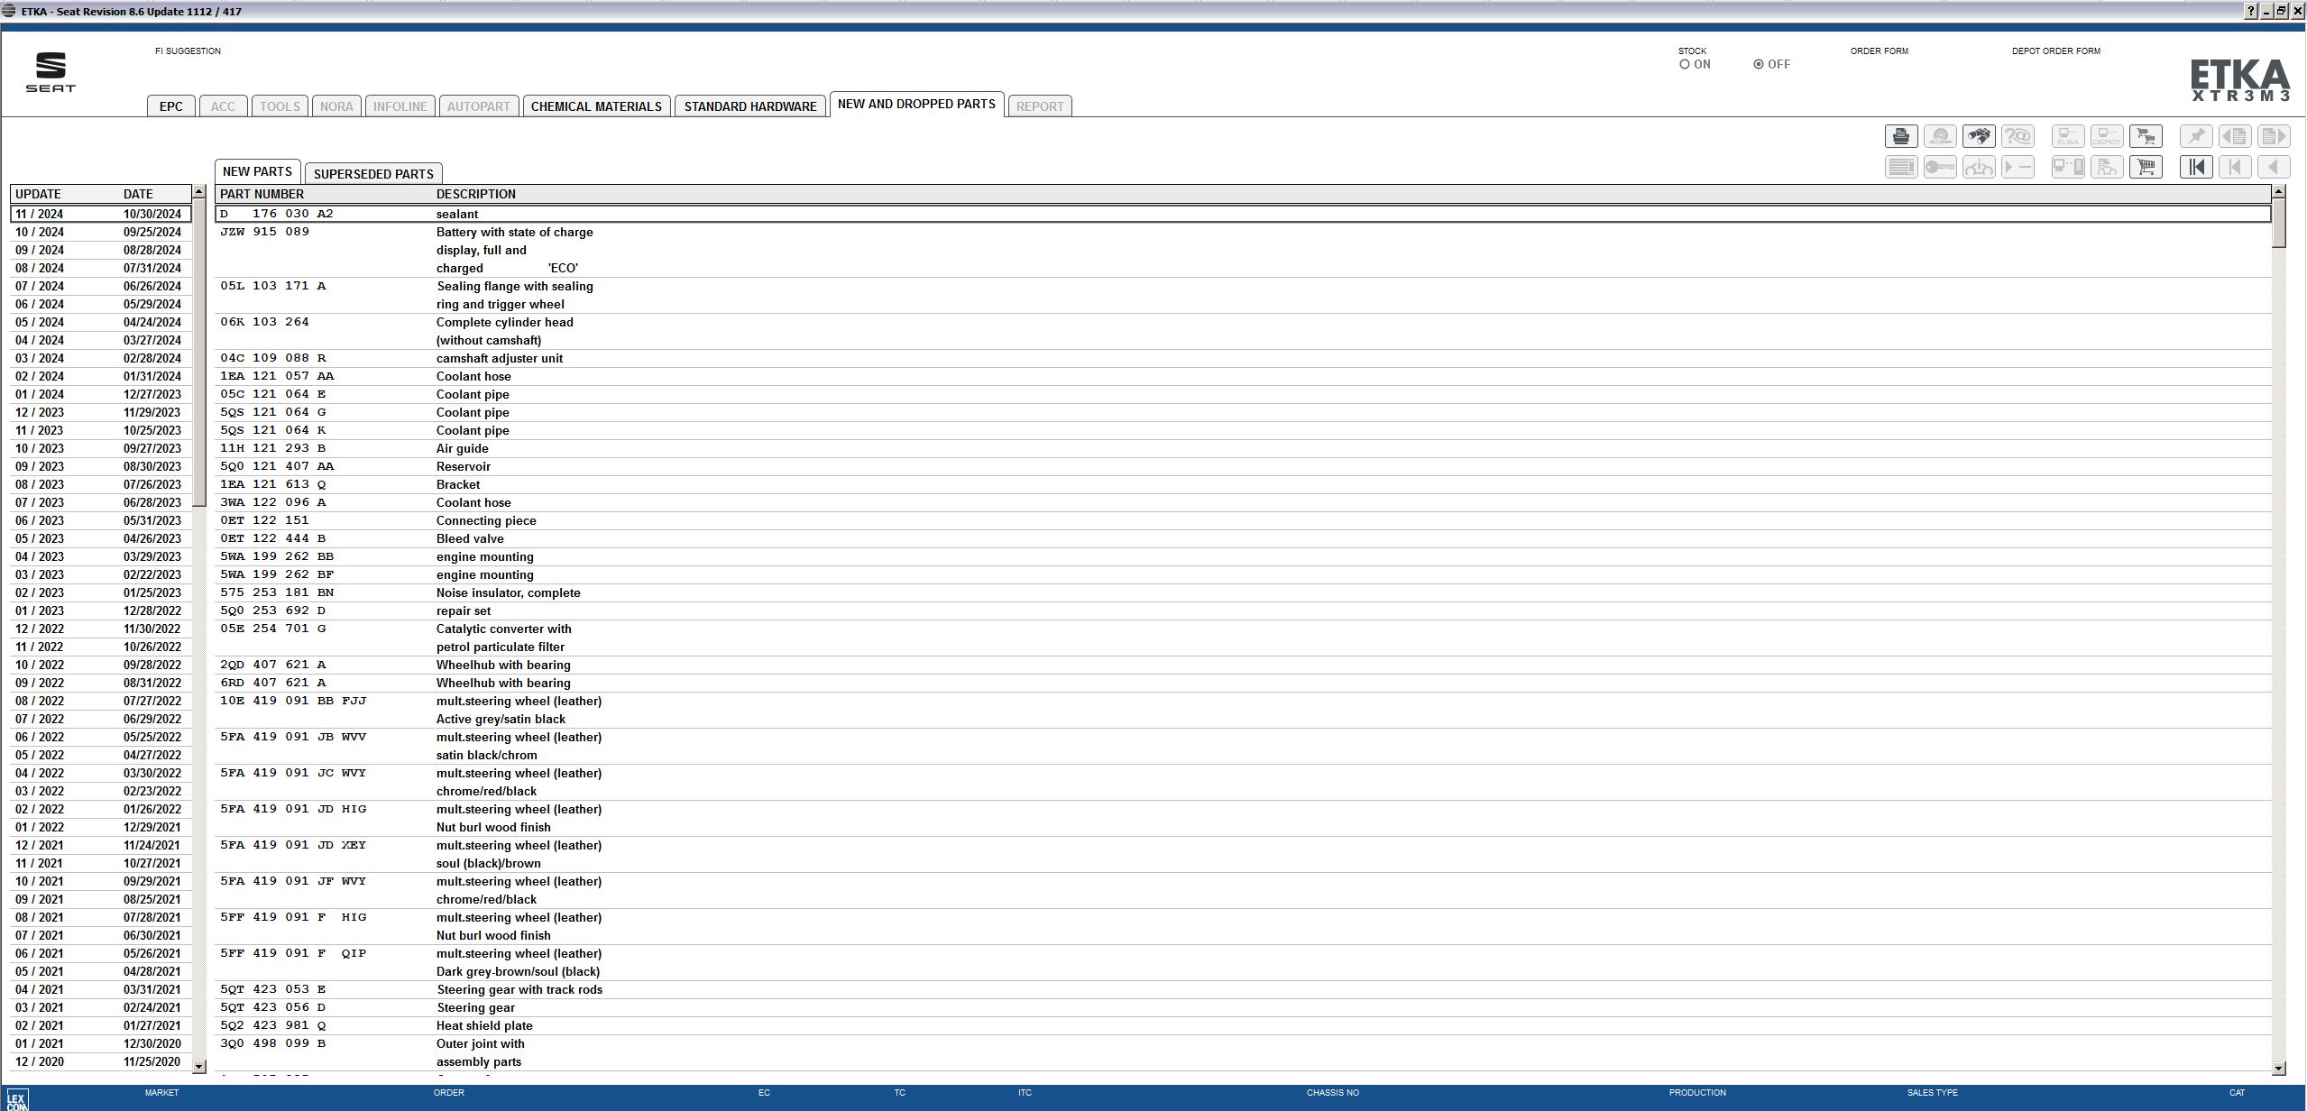
Task: Switch to the SUPERSEDED PARTS tab
Action: click(372, 173)
